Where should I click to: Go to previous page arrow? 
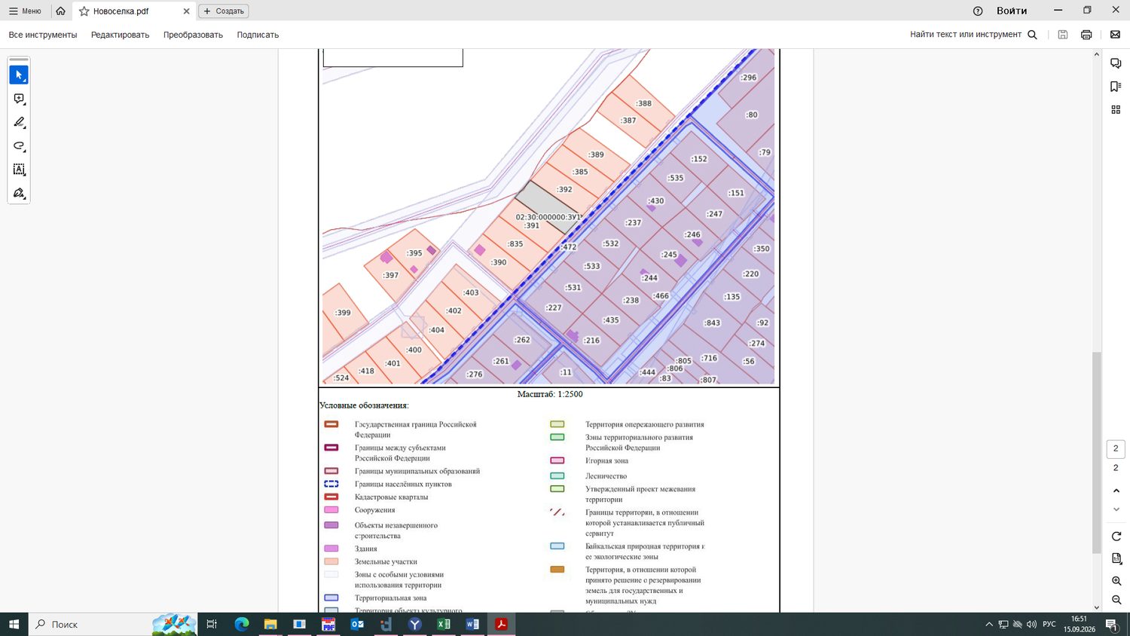pyautogui.click(x=1116, y=491)
